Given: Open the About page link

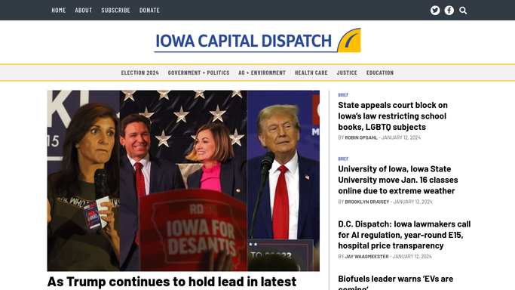Looking at the screenshot, I should (x=84, y=10).
